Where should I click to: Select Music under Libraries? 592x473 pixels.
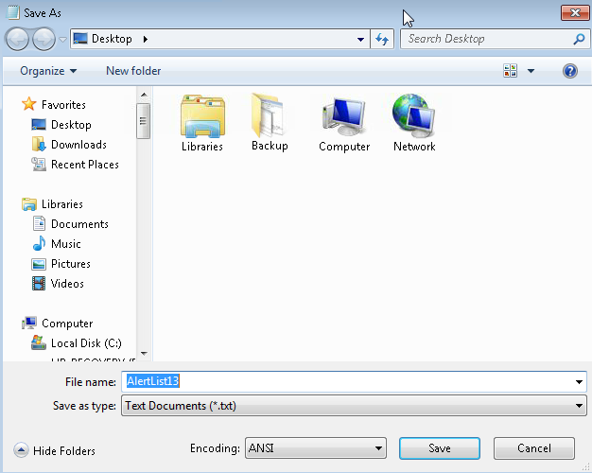[66, 244]
